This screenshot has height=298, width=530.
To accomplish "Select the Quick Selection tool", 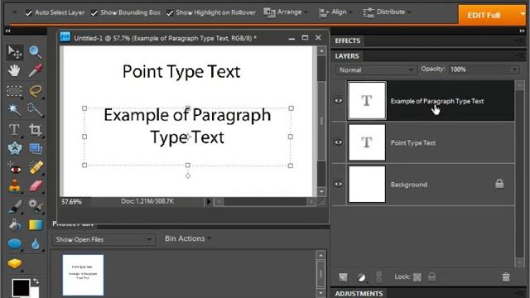I will [35, 109].
